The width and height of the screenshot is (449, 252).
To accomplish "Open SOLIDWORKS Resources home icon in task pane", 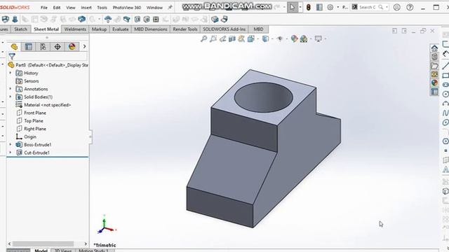I will point(434,48).
